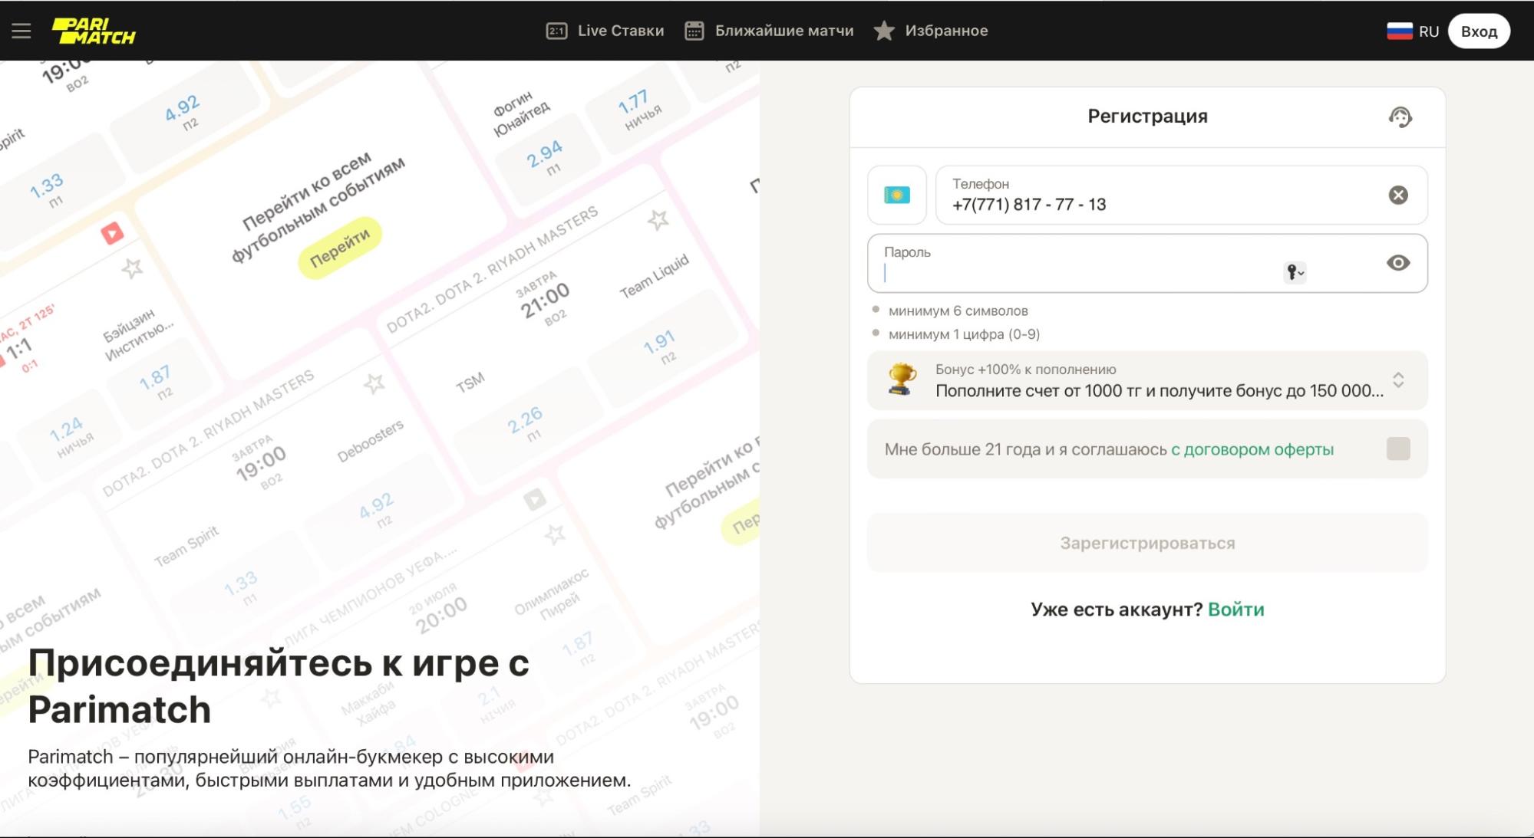Viewport: 1534px width, 838px height.
Task: Click the red live video icon
Action: point(112,232)
